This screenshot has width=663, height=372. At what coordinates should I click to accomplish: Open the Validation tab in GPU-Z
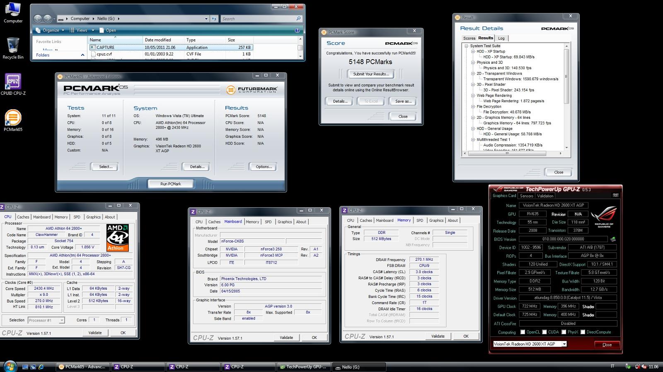[x=545, y=196]
